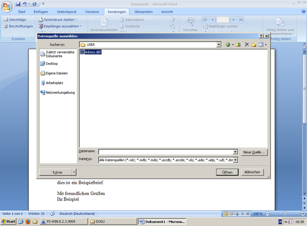Click the Öffnen button

tap(227, 172)
